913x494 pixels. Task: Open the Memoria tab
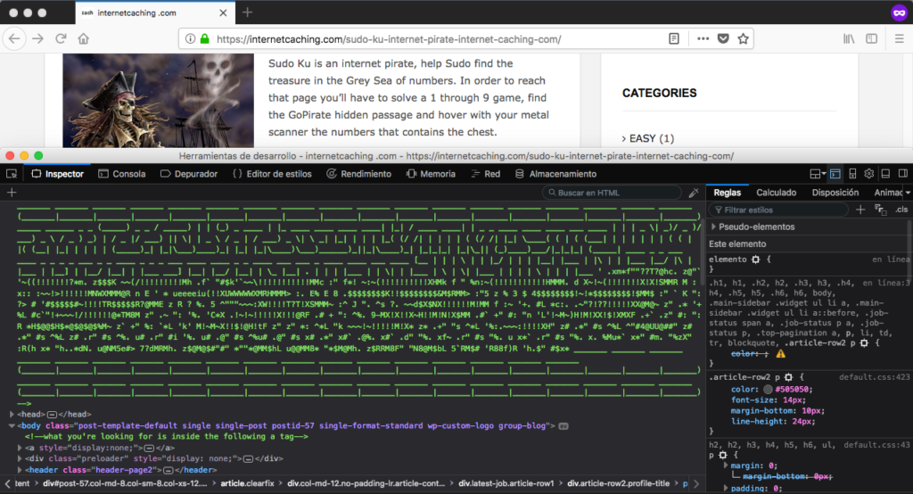click(431, 174)
